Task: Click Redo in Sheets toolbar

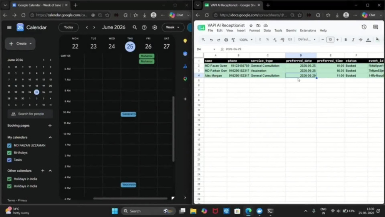Action: (219, 40)
